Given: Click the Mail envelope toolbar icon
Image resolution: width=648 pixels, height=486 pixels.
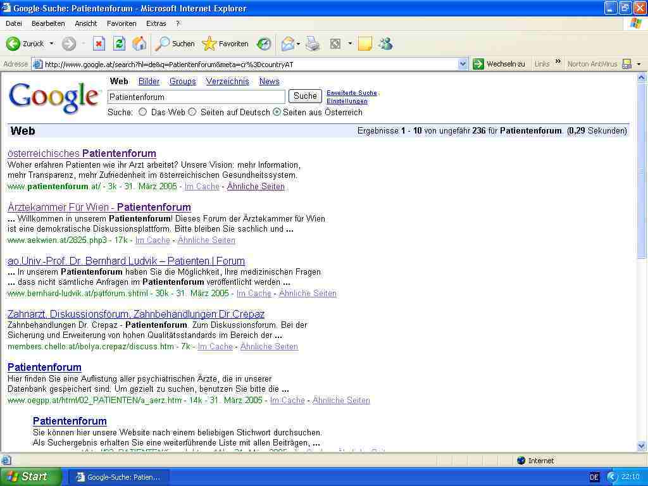Looking at the screenshot, I should coord(288,44).
